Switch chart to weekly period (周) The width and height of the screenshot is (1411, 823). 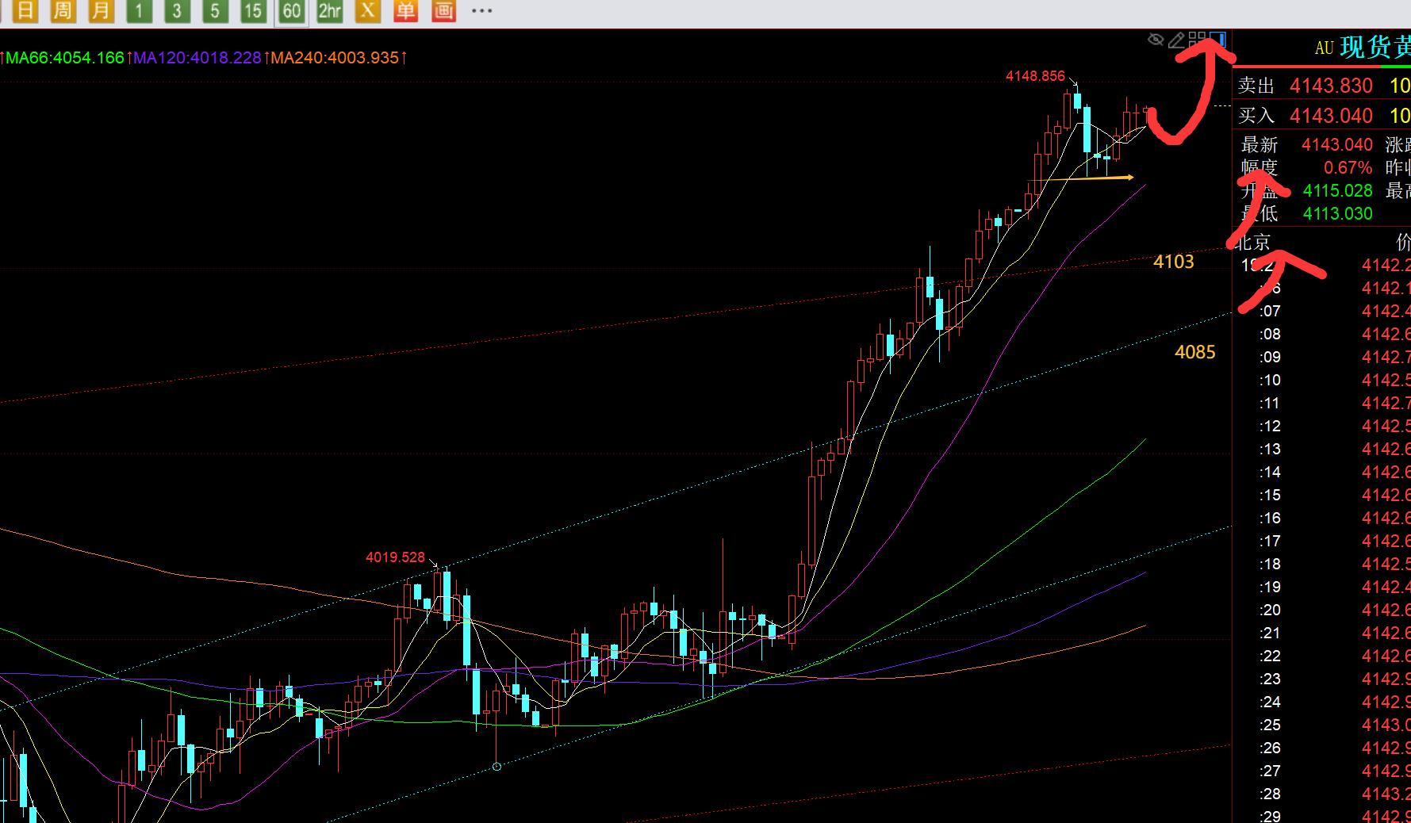pyautogui.click(x=63, y=10)
